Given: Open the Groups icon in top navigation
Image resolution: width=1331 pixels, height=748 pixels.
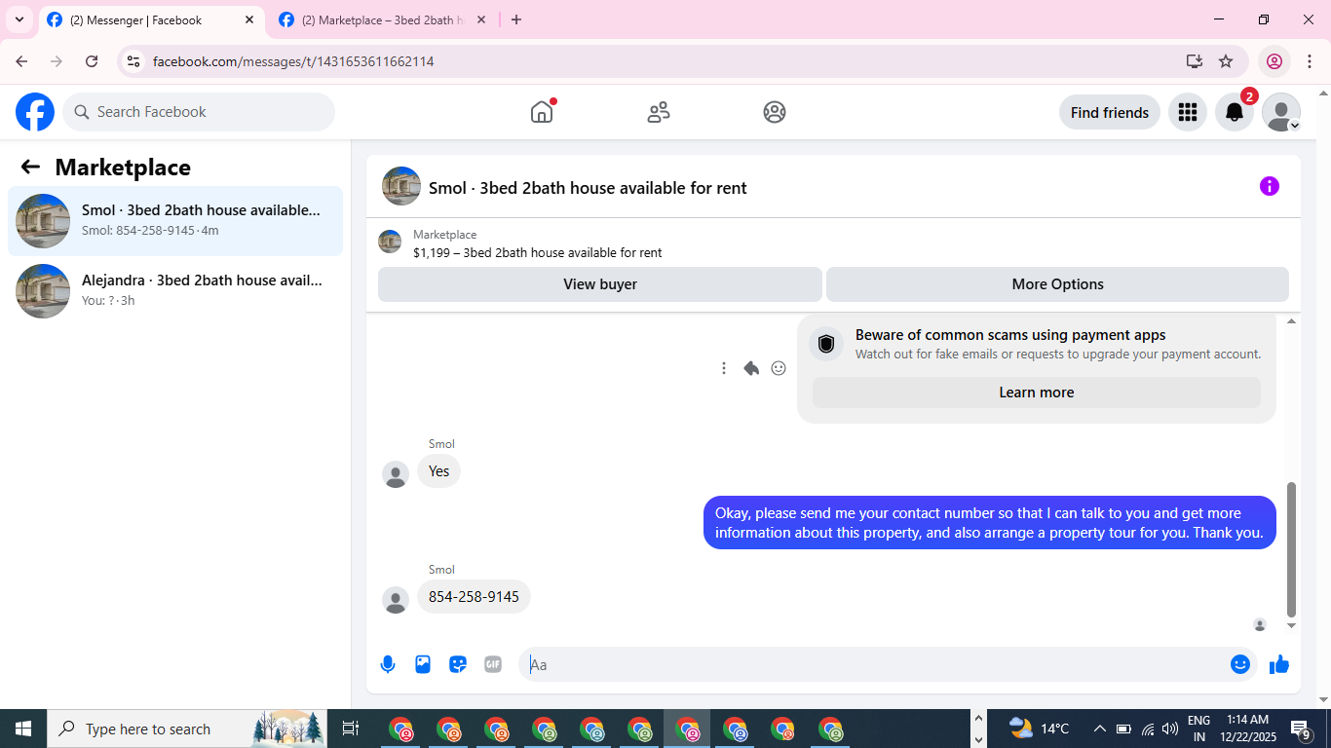Looking at the screenshot, I should point(775,112).
